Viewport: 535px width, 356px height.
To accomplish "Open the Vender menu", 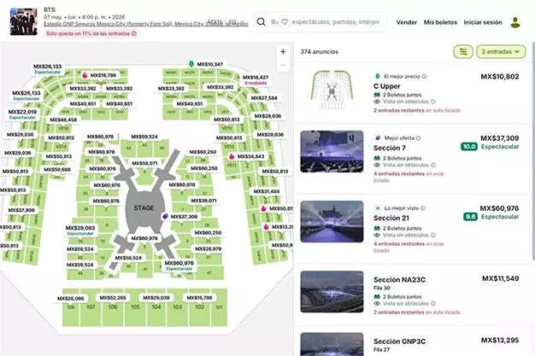I will [407, 22].
